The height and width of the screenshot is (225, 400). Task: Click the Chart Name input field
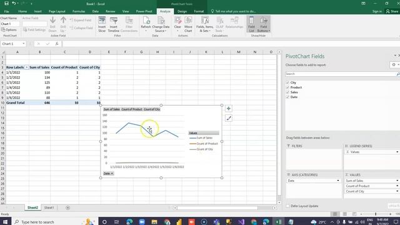click(10, 24)
